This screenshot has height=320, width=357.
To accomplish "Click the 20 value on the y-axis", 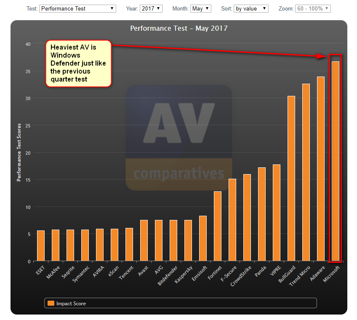I will [28, 153].
